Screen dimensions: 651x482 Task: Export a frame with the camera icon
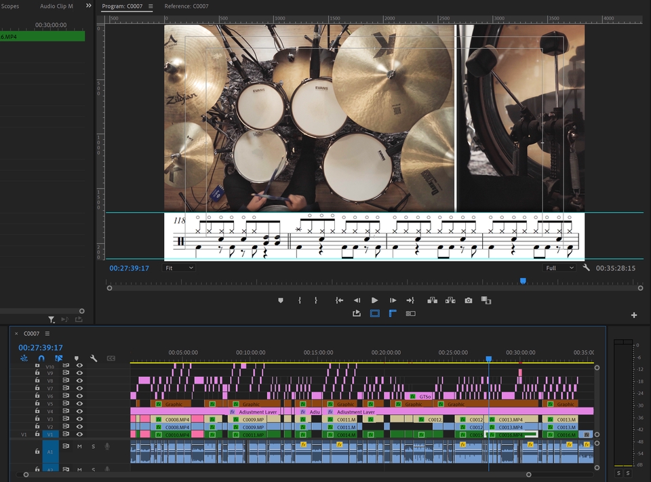469,300
